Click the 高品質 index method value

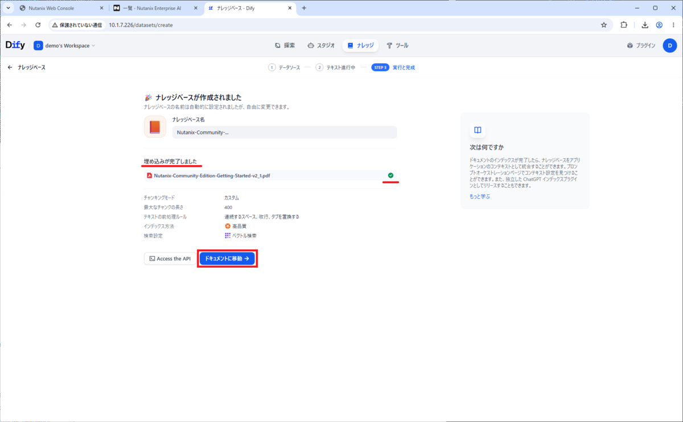pos(236,226)
